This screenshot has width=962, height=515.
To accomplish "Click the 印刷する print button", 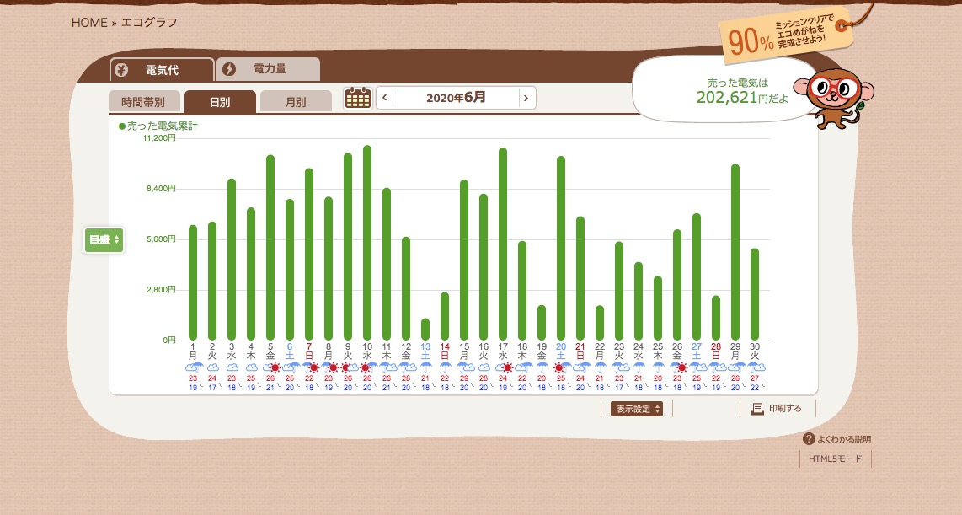I will click(x=778, y=409).
